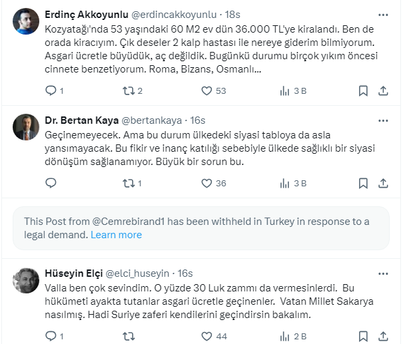This screenshot has height=344, width=417.
Task: Reply to Dr. Bertan Kaya's post
Action: (51, 183)
